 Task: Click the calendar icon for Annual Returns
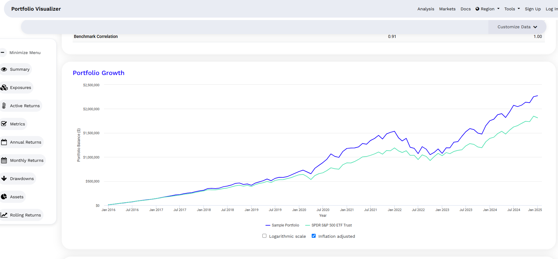4,142
